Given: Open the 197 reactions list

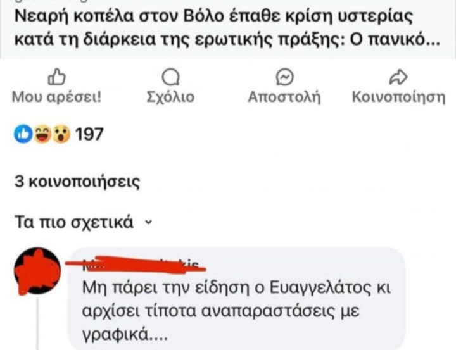Looking at the screenshot, I should [x=89, y=134].
